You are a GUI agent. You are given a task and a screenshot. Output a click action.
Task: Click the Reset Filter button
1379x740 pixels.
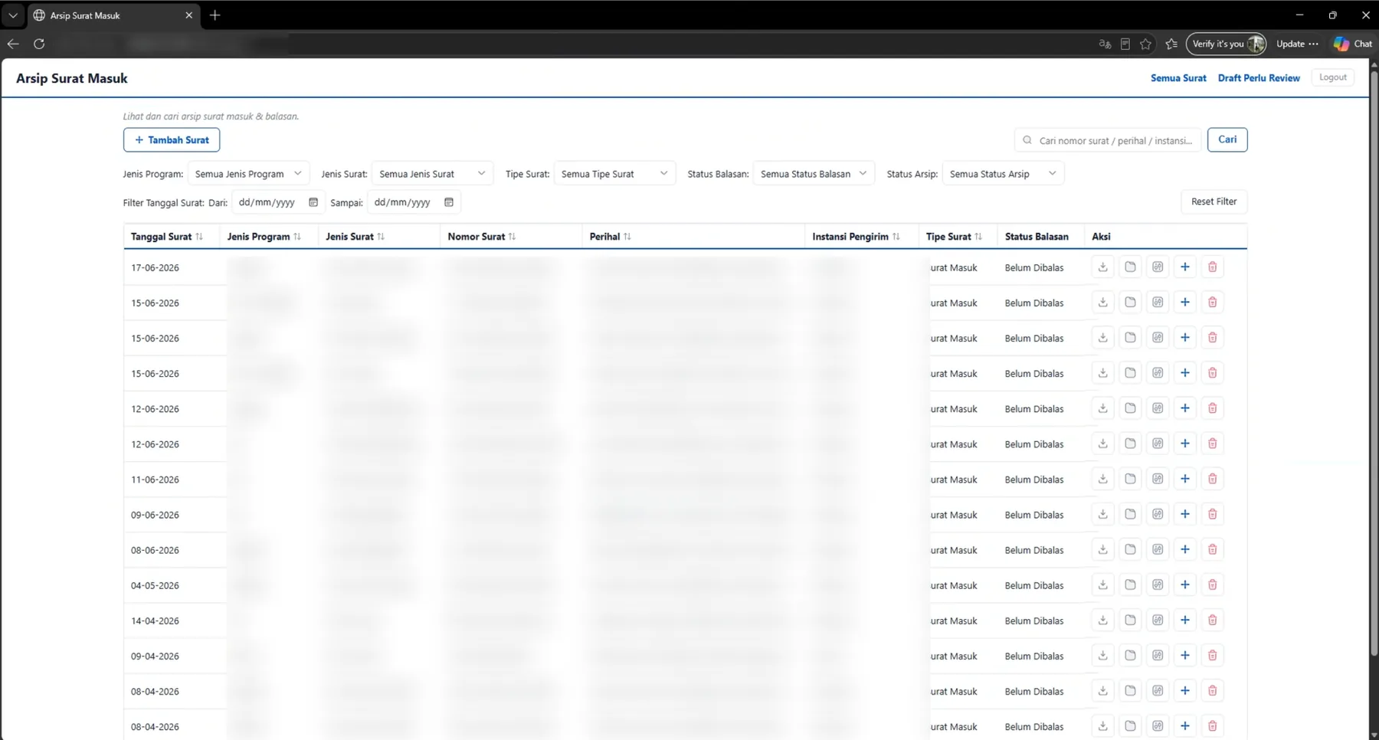(x=1214, y=201)
